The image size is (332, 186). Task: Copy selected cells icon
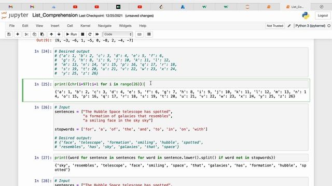click(x=34, y=34)
